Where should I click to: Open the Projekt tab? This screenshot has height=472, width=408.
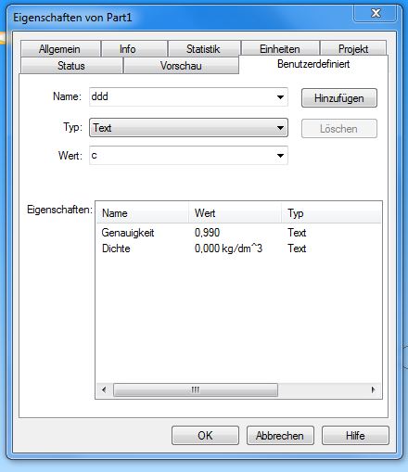pyautogui.click(x=353, y=49)
